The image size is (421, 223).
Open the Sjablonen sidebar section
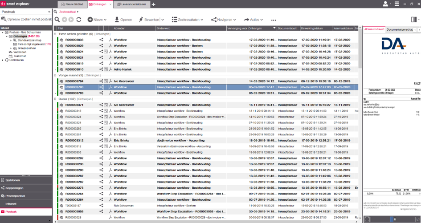tap(26, 180)
